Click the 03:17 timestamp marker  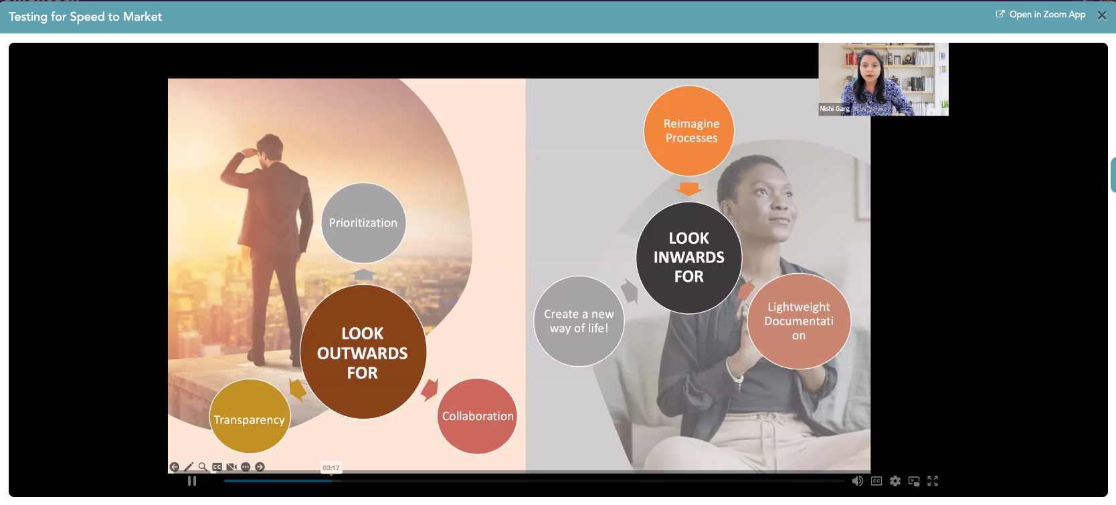pos(331,468)
